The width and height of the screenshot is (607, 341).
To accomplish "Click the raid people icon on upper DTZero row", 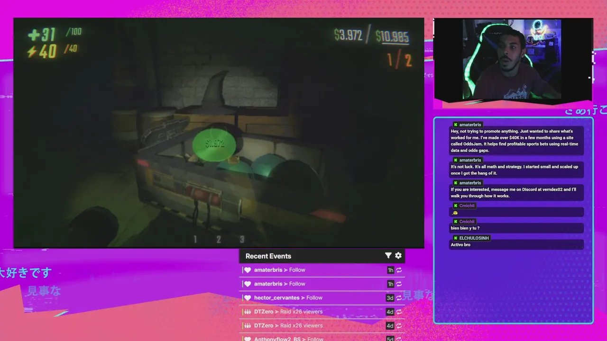I will (x=248, y=312).
